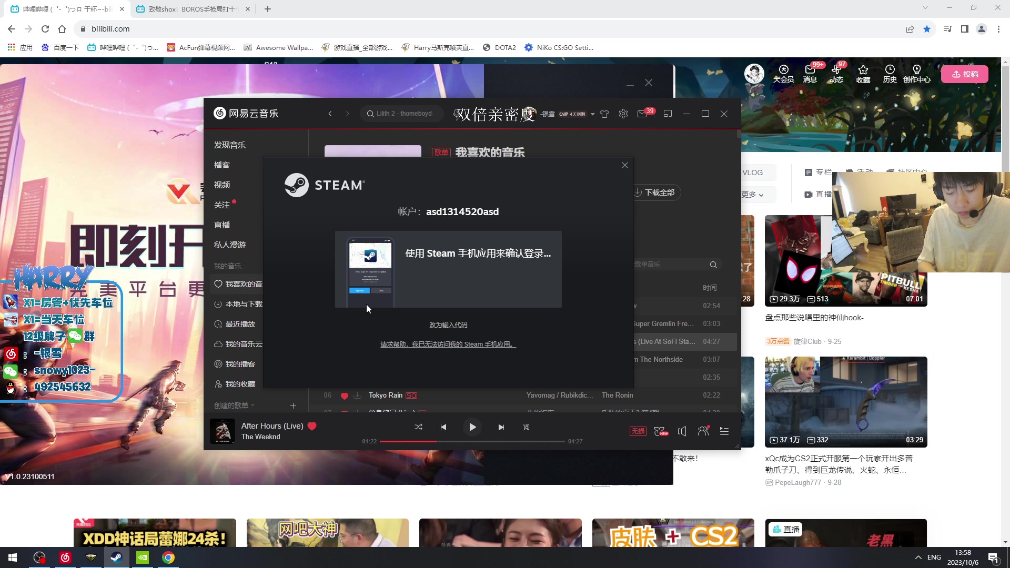Open 发现音乐 in NetEase sidebar
This screenshot has height=568, width=1010.
(230, 145)
